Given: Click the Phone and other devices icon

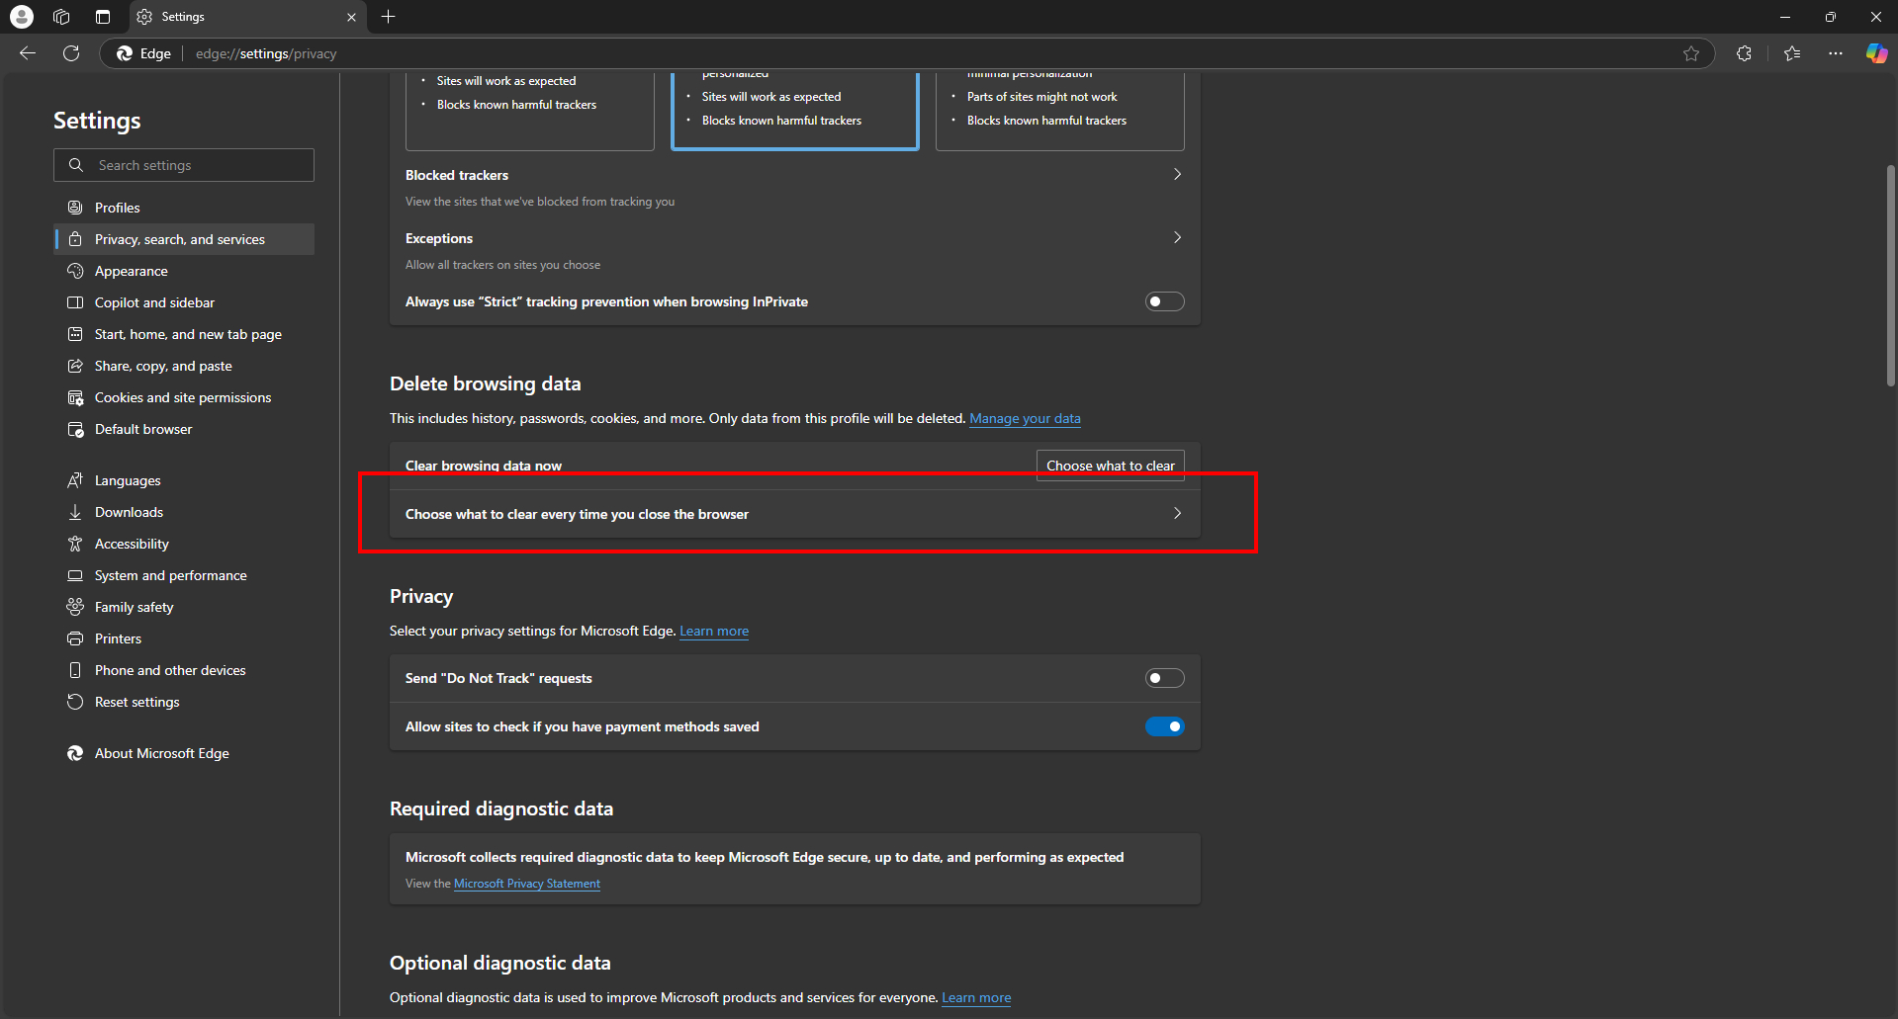Looking at the screenshot, I should (75, 670).
